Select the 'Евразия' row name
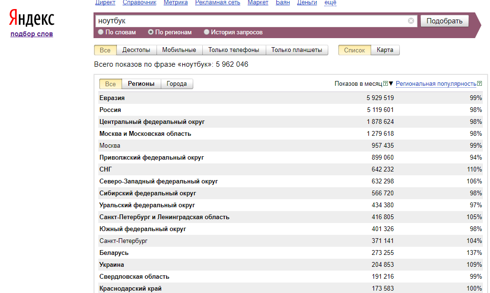This screenshot has width=490, height=293. pyautogui.click(x=112, y=98)
